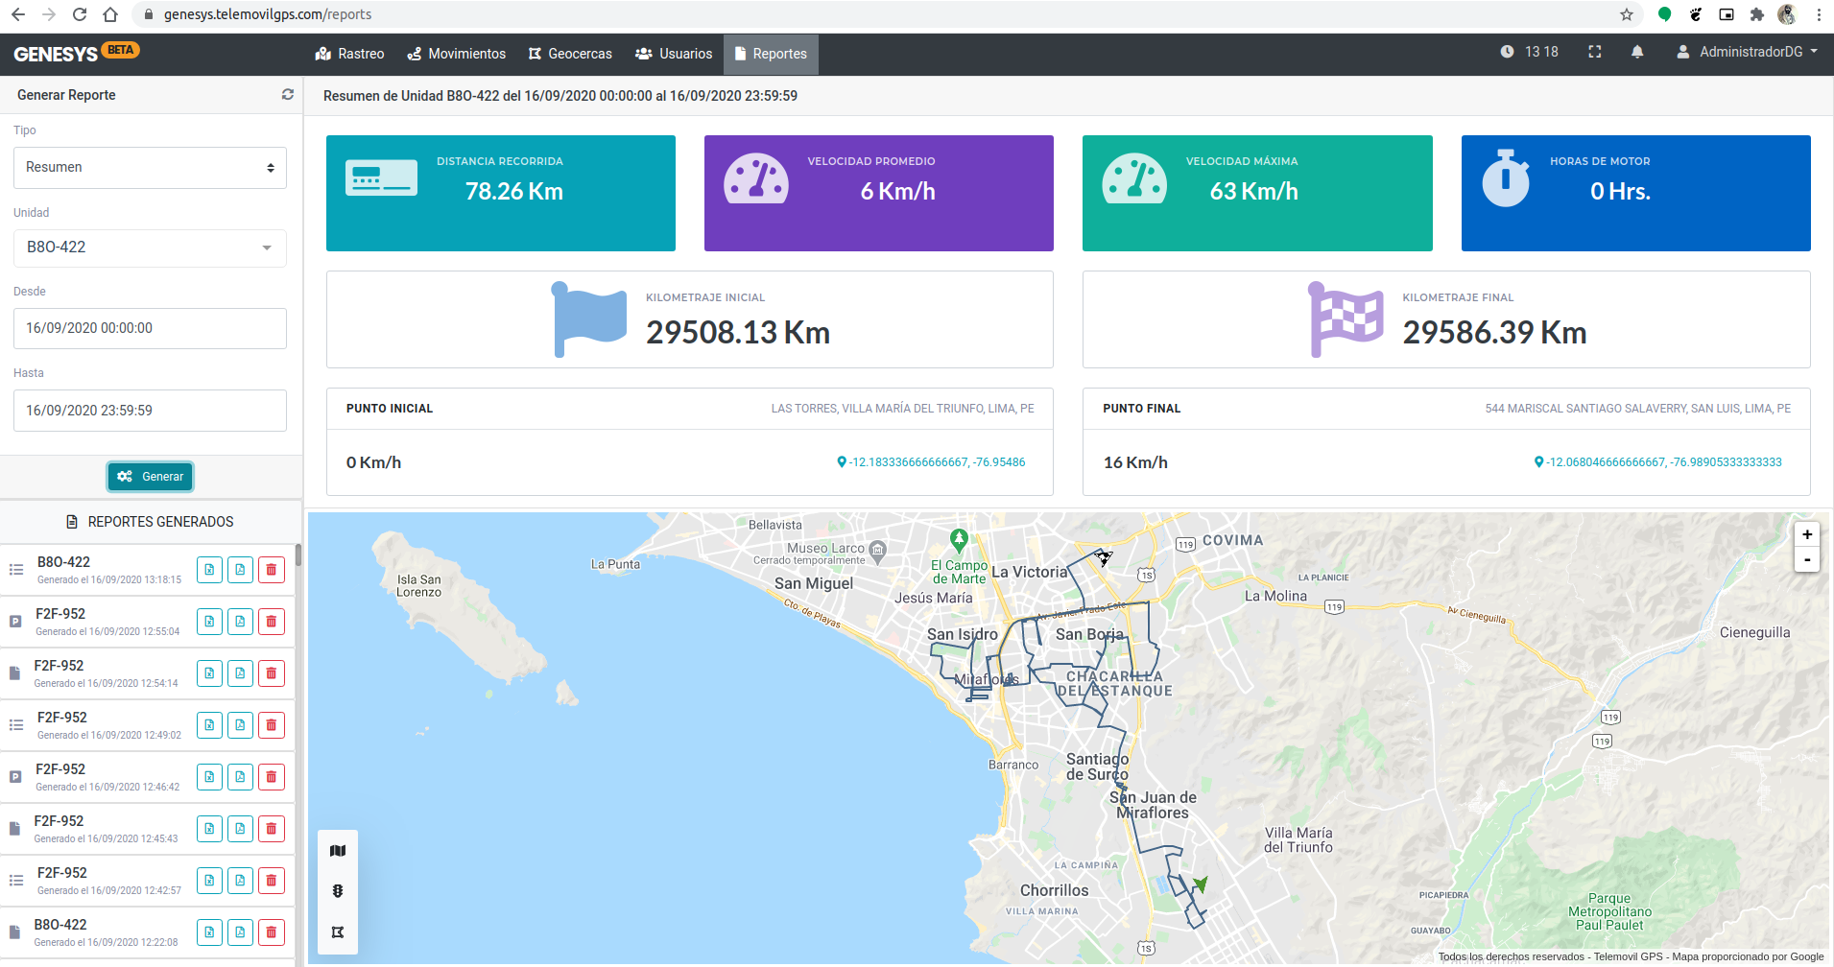Click the checkered end marker on map
The width and height of the screenshot is (1834, 967).
click(1104, 557)
